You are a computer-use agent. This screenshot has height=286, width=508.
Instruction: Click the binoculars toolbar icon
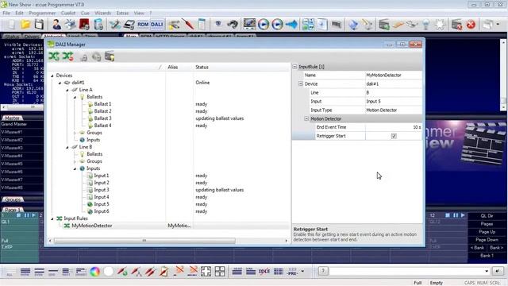[x=232, y=25]
